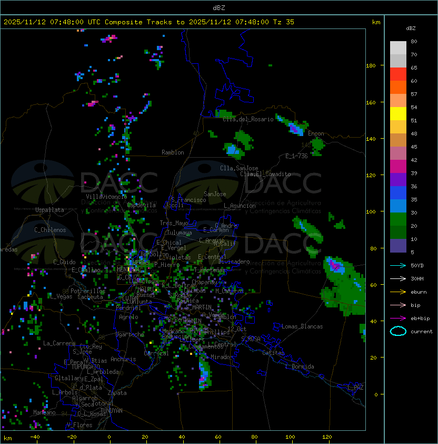Click the 'Ramblon' map label

pos(173,152)
